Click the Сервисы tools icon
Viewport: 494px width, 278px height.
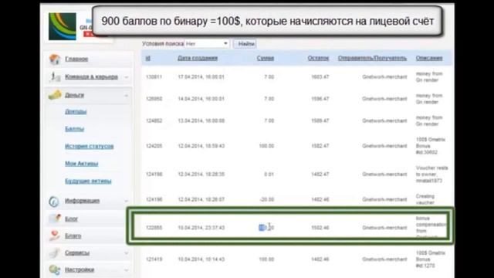55,253
